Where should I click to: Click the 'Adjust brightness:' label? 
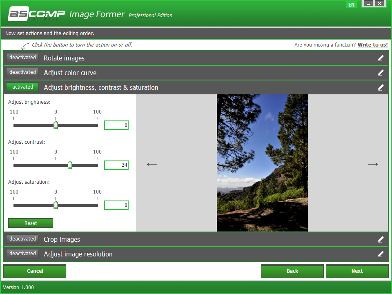point(29,102)
